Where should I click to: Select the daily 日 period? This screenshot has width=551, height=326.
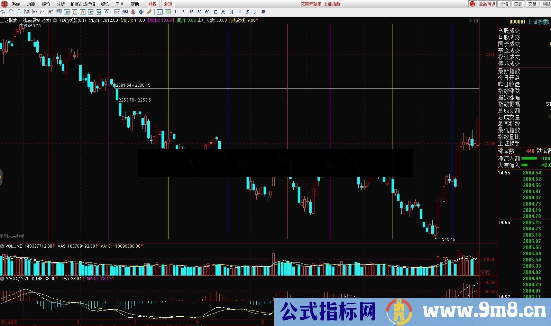(216, 12)
